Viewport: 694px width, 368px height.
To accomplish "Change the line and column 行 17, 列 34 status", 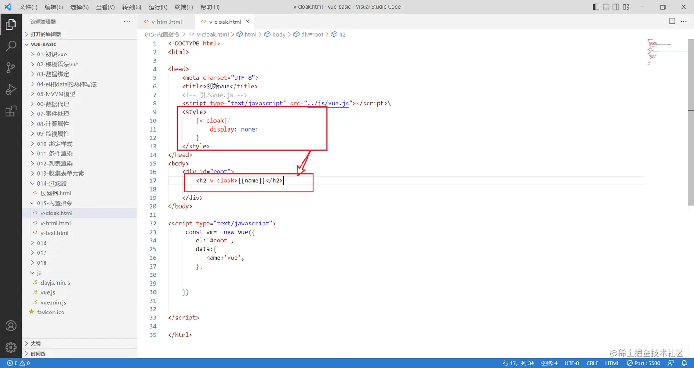I will pyautogui.click(x=519, y=363).
